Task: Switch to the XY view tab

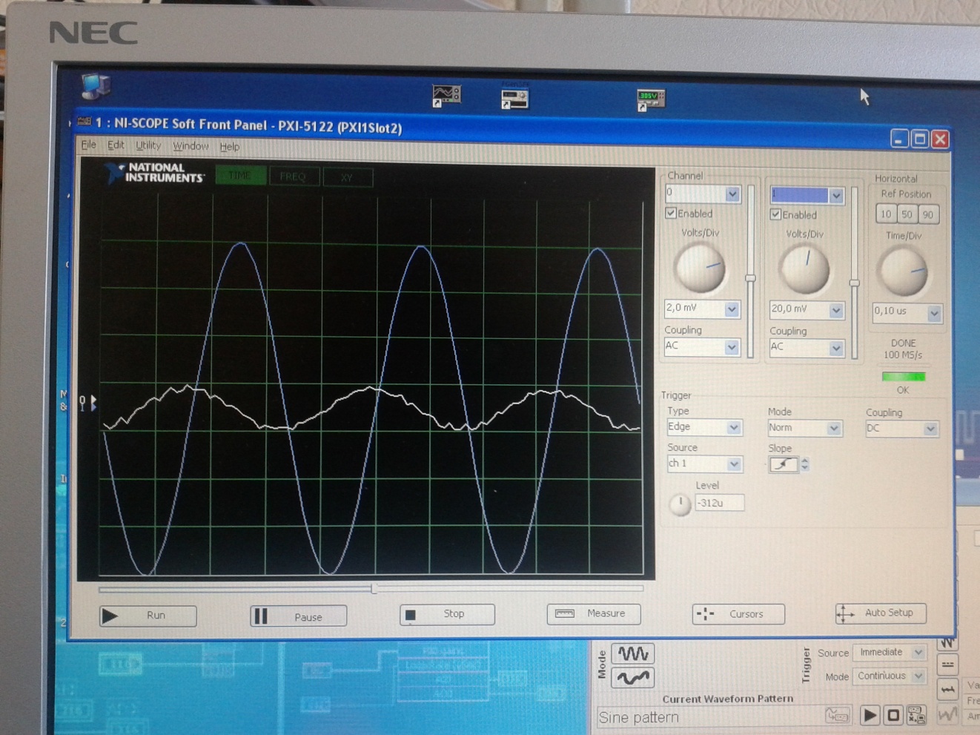Action: click(348, 178)
